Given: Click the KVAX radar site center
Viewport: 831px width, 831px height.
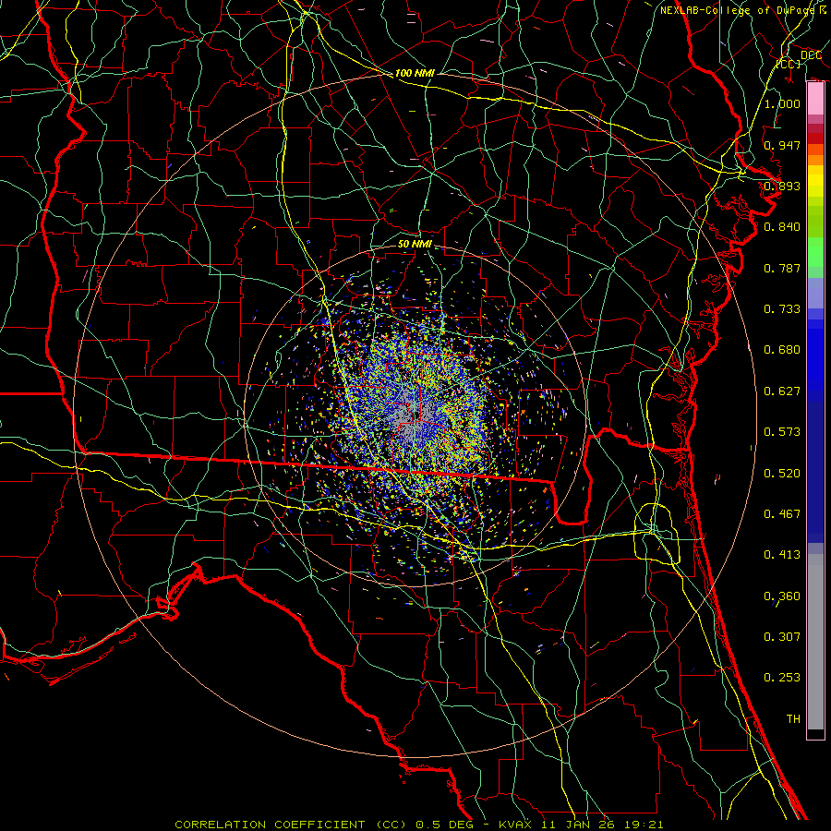Looking at the screenshot, I should 415,415.
